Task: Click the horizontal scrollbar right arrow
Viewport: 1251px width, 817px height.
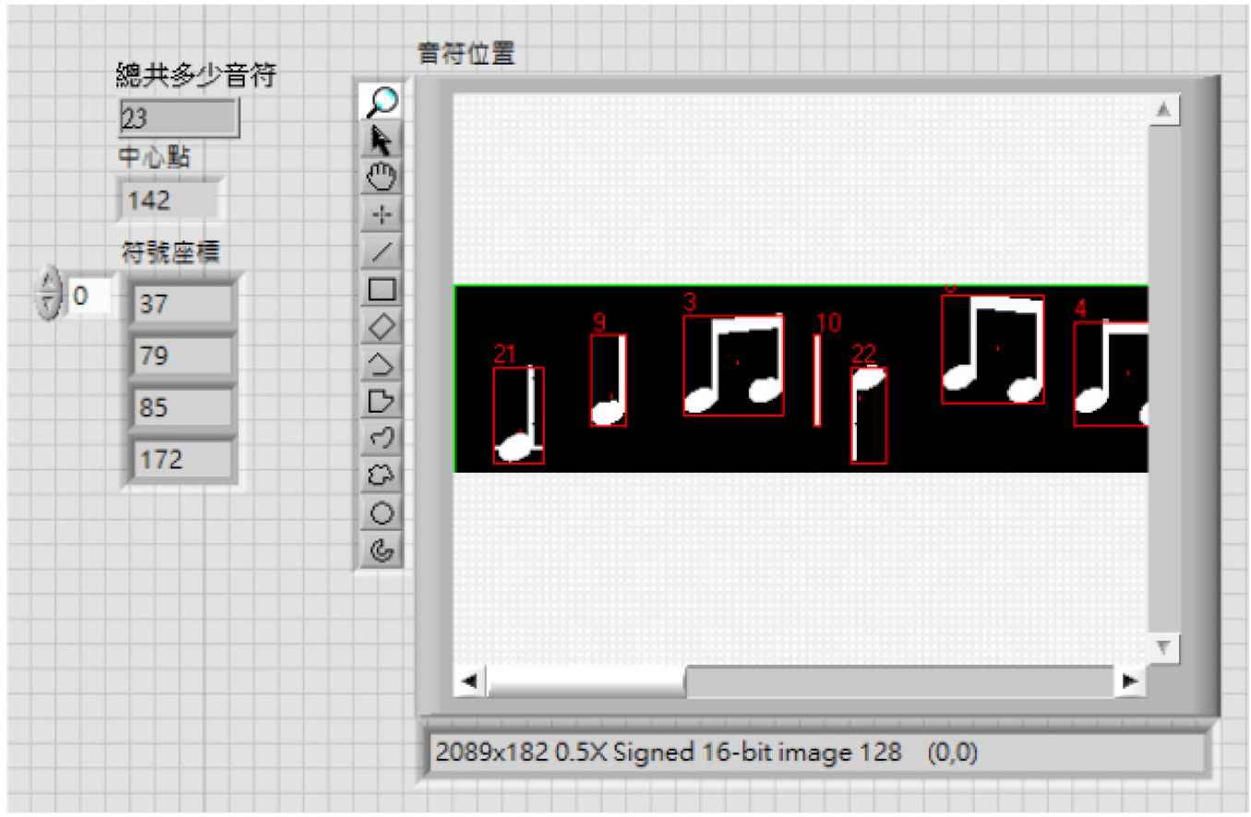Action: coord(1128,682)
